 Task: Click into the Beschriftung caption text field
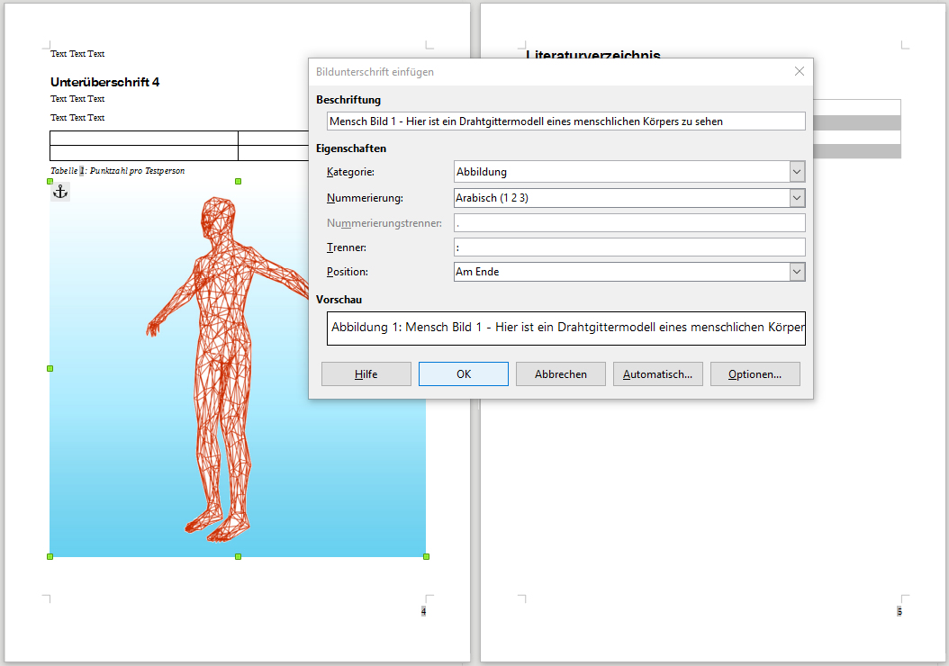tap(565, 121)
